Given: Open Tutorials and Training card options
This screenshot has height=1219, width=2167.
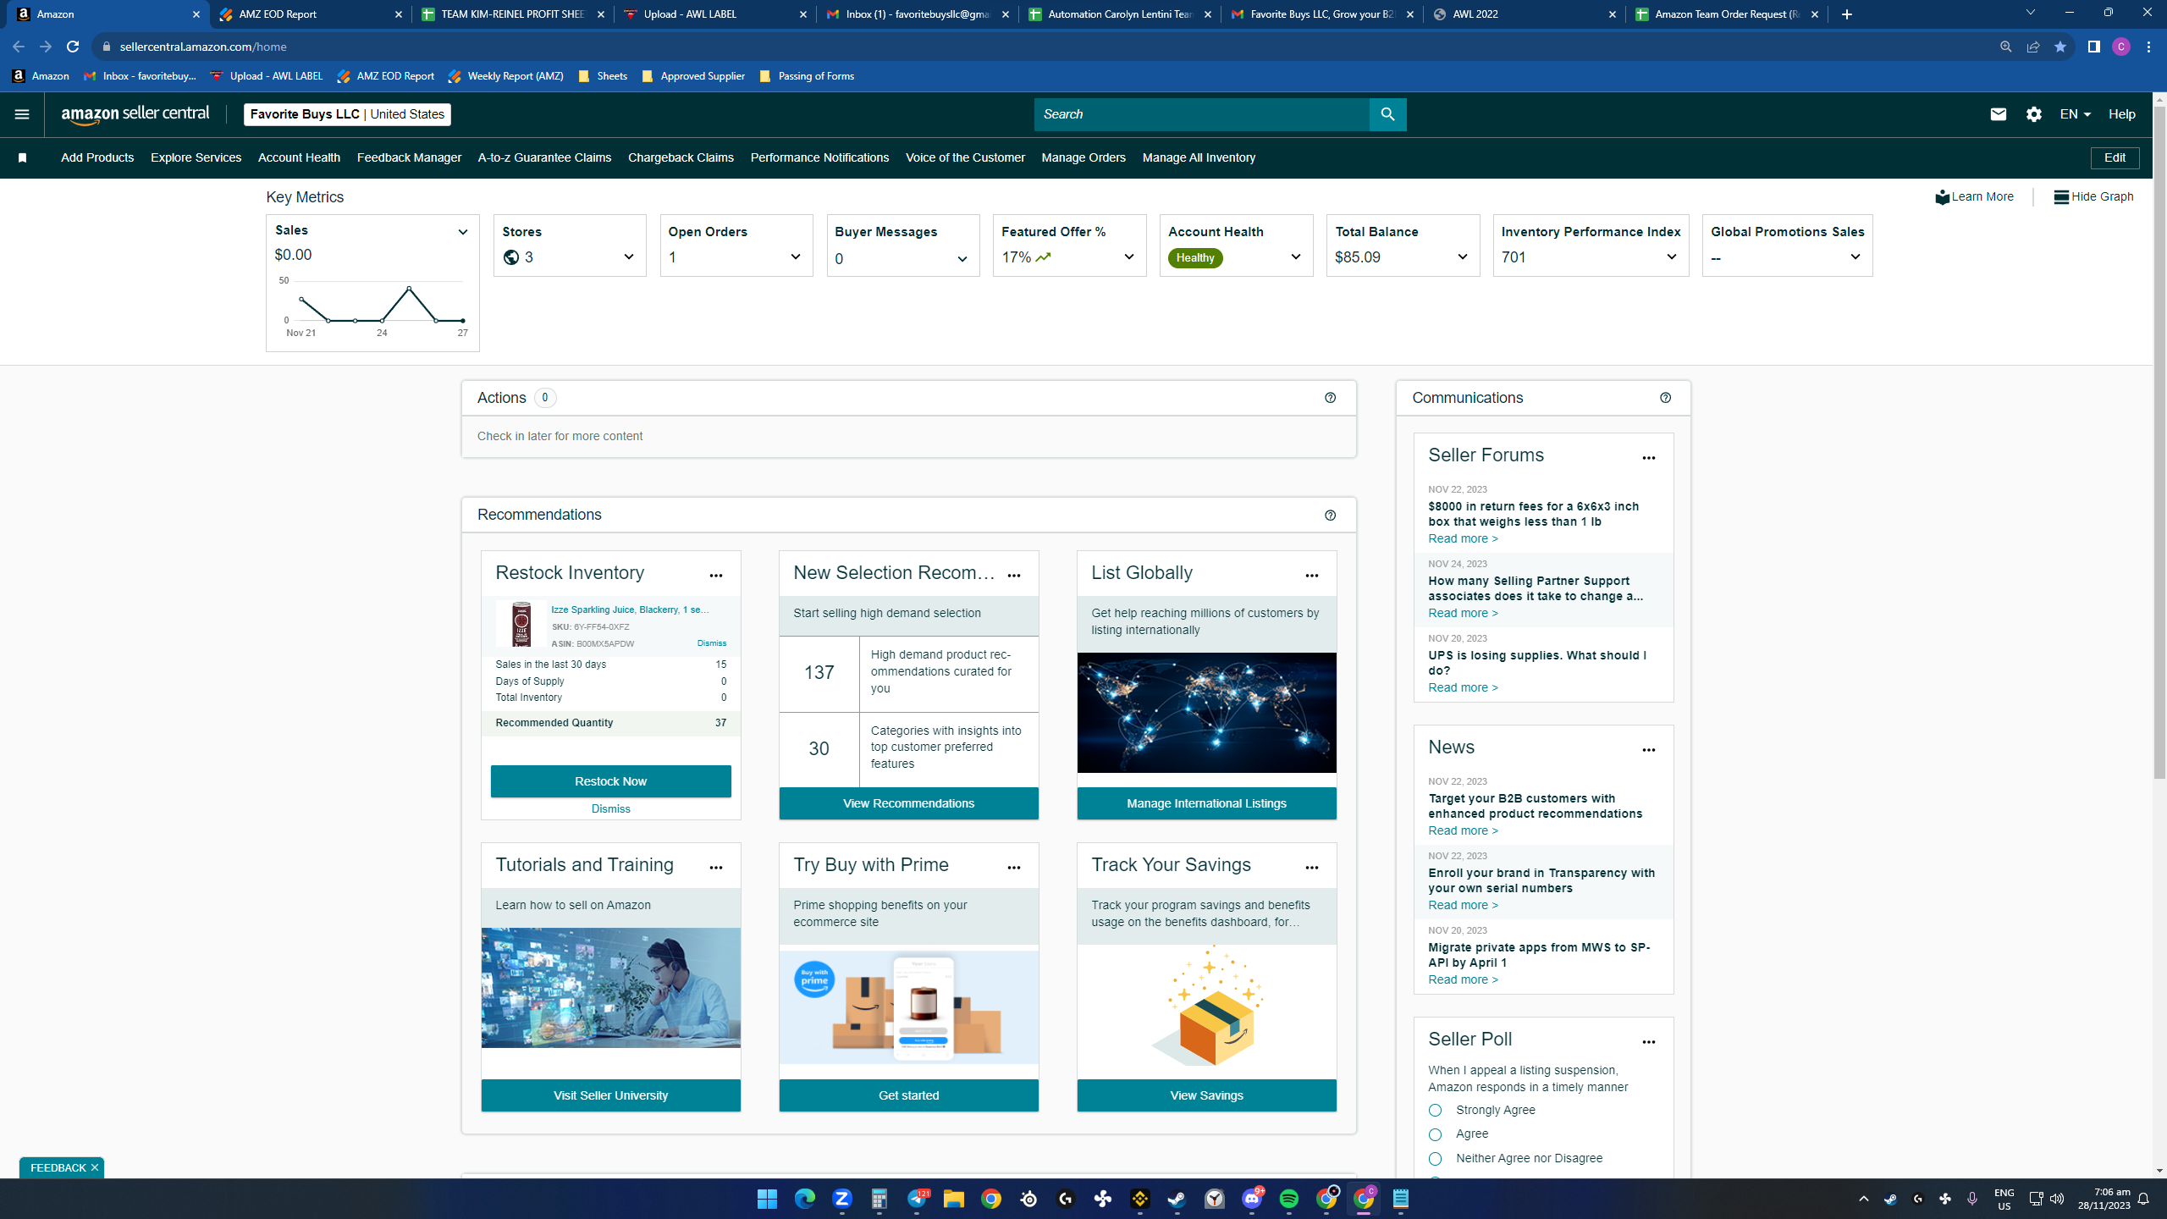Looking at the screenshot, I should click(x=716, y=868).
